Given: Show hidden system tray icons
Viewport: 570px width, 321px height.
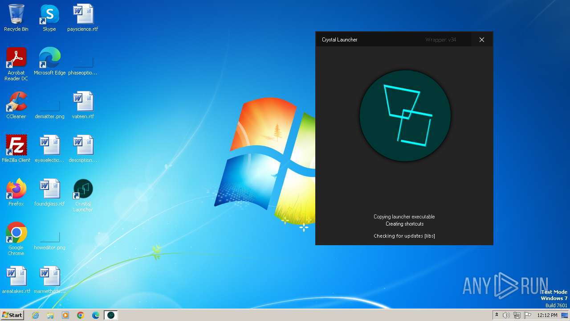Looking at the screenshot, I should pos(497,315).
